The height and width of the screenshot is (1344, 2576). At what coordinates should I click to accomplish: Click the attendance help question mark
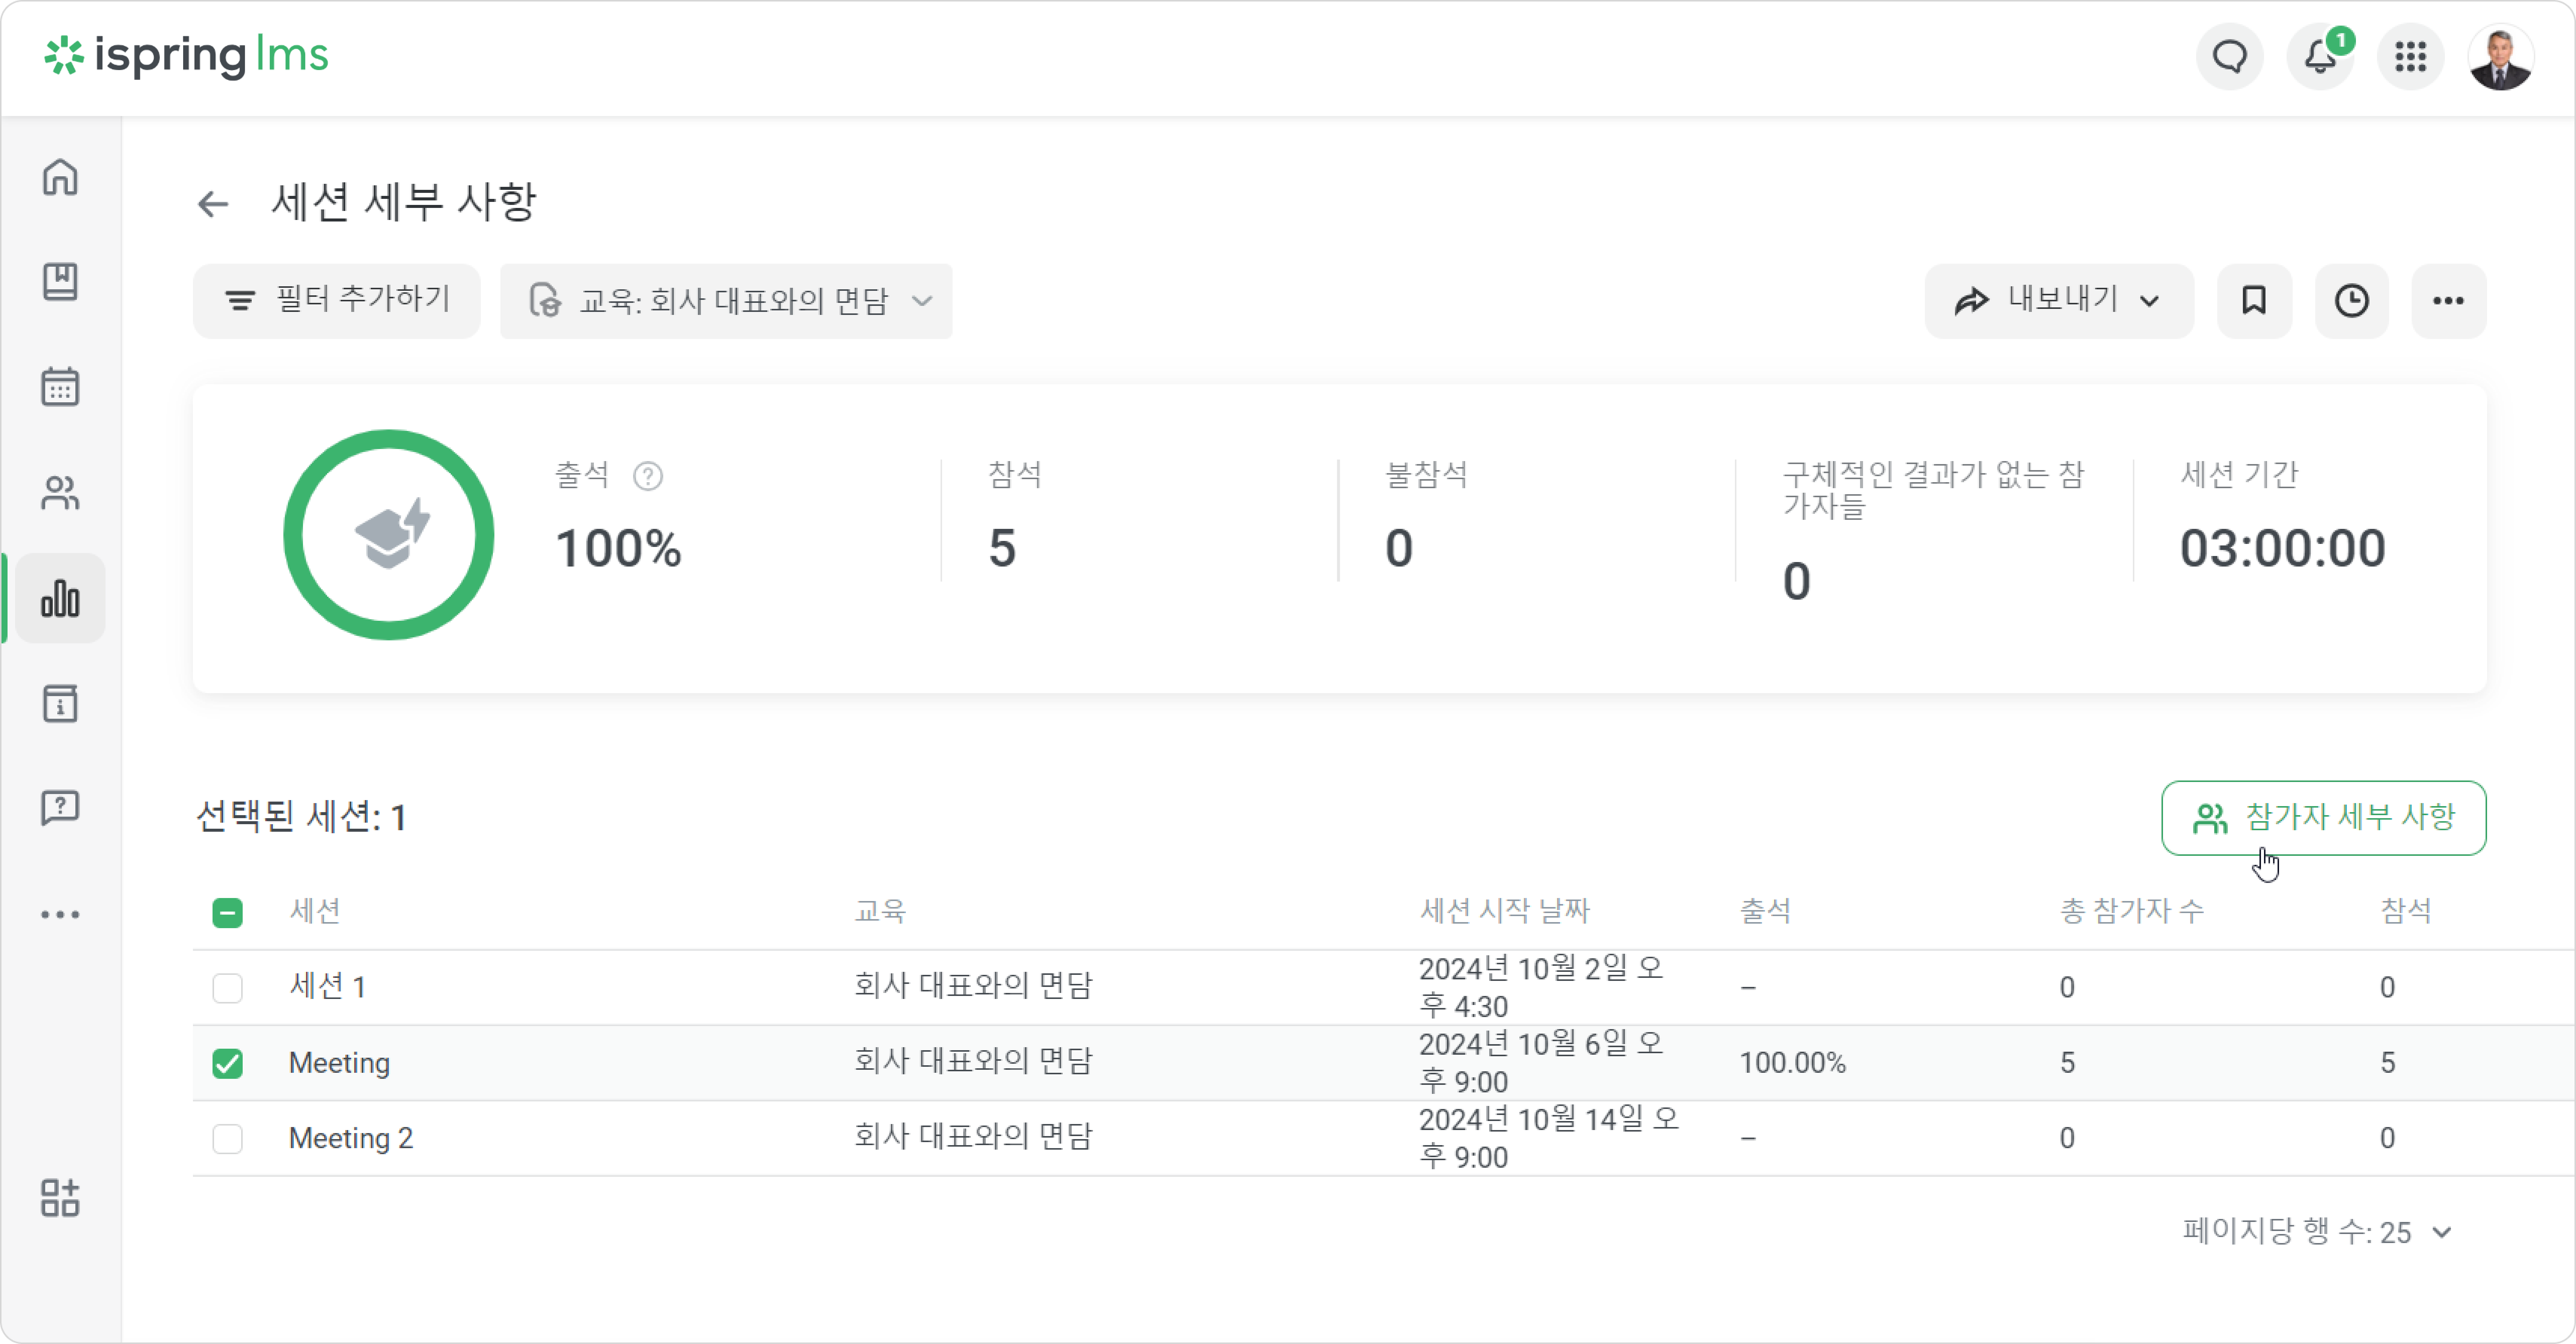point(648,477)
